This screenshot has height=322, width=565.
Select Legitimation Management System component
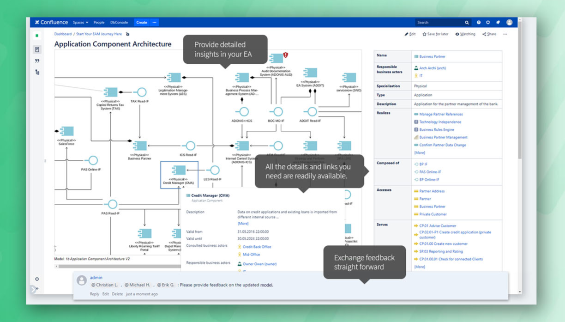pos(174,78)
